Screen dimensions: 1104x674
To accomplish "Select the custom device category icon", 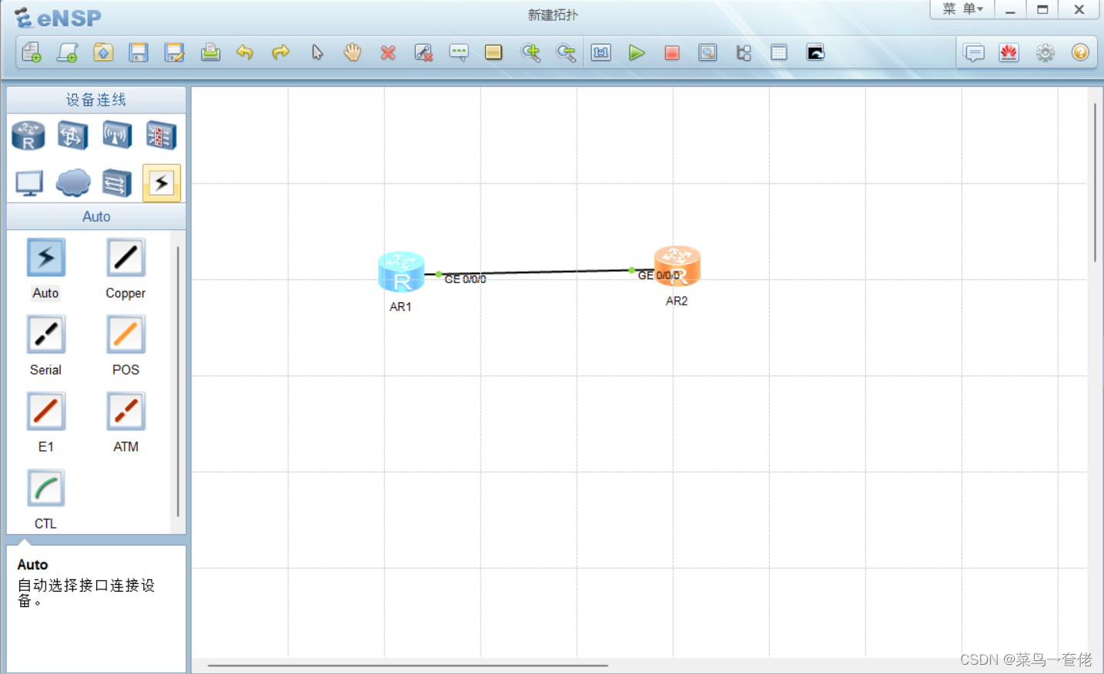I will pos(117,183).
